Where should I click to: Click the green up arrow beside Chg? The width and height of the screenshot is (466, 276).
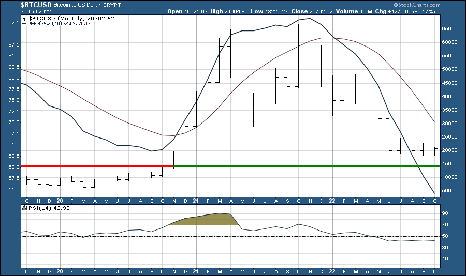[x=439, y=11]
